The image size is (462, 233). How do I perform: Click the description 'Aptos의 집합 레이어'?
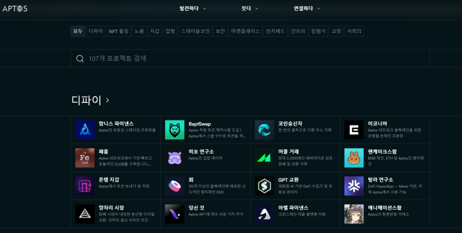click(206, 158)
